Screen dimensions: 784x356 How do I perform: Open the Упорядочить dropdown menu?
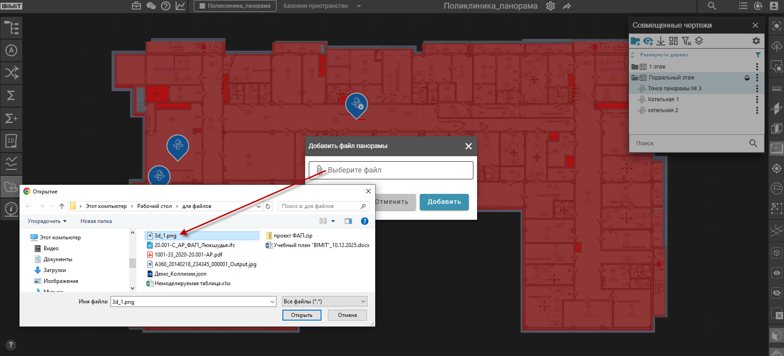tap(47, 221)
